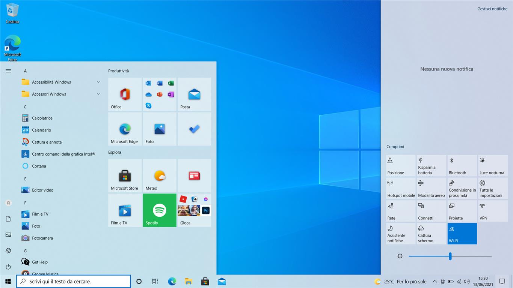Open the Spotify tile
This screenshot has width=513, height=288.
160,210
